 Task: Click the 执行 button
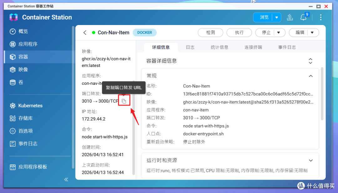point(239,33)
